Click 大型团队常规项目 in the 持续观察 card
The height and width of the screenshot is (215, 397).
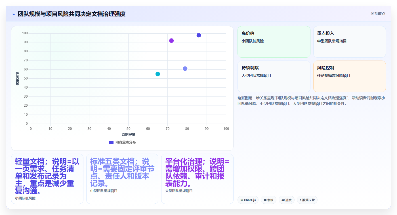[256, 76]
